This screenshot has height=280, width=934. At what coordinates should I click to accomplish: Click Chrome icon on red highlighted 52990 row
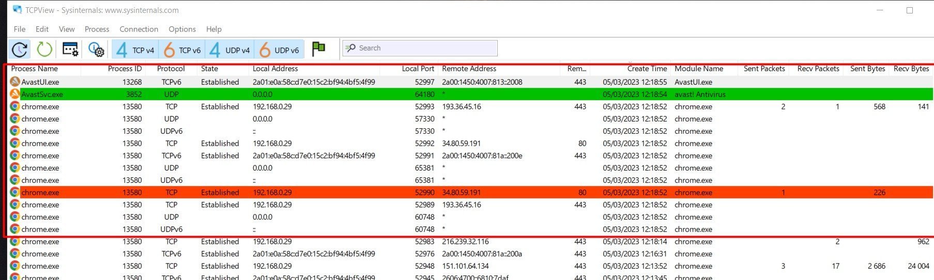(x=15, y=192)
